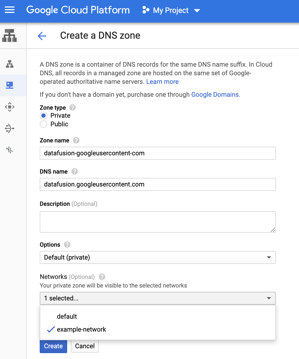Click the Learn more link
Viewport: 299px width, 359px height.
pyautogui.click(x=162, y=82)
